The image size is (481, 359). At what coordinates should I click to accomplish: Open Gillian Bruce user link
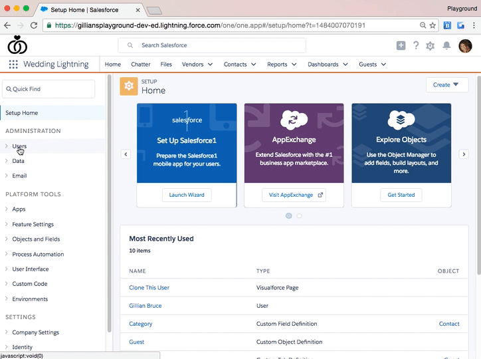145,306
